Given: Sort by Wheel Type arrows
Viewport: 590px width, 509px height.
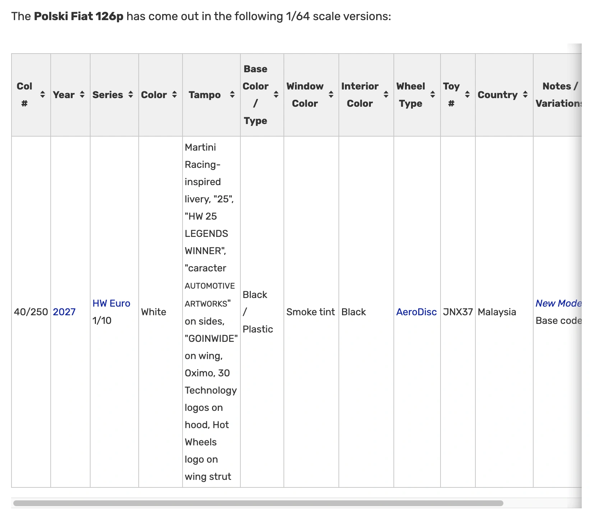Looking at the screenshot, I should (x=433, y=95).
